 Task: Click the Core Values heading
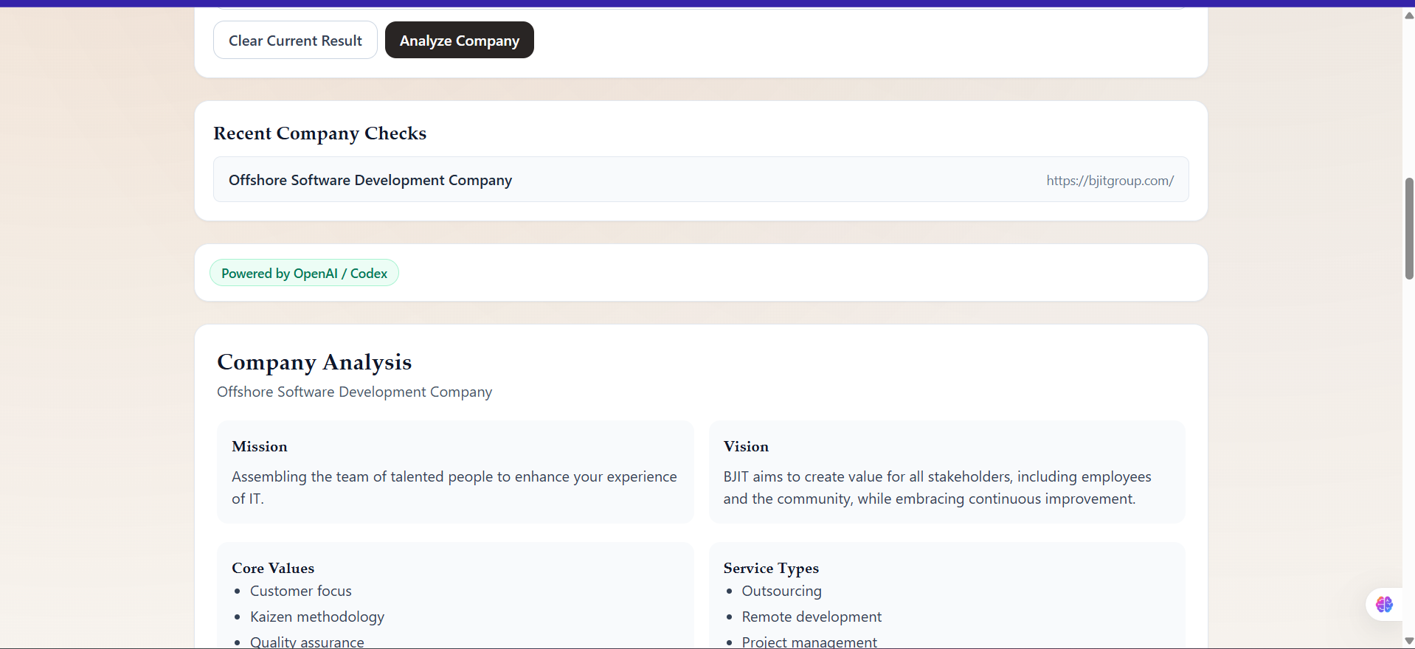point(273,568)
